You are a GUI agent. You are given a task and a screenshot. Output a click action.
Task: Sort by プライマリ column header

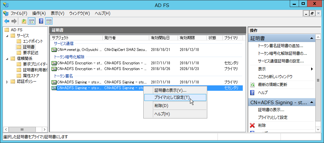click(x=233, y=38)
